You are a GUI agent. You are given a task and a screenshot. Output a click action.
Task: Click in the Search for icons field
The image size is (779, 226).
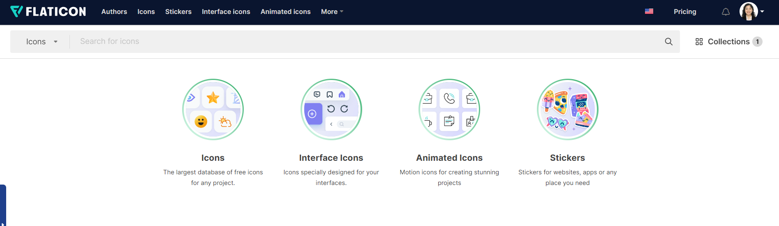(x=366, y=41)
